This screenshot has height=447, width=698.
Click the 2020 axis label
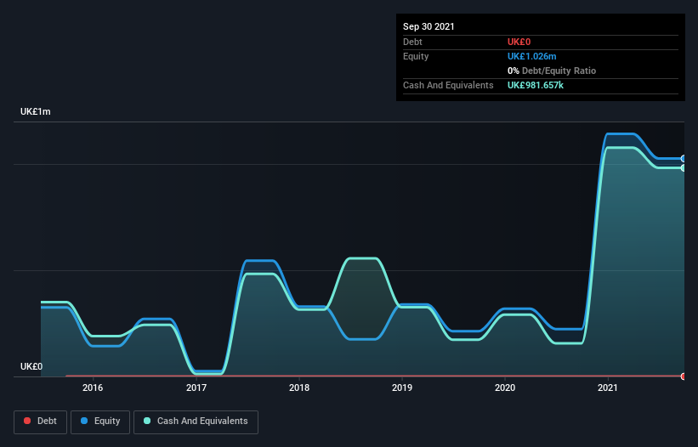(505, 388)
